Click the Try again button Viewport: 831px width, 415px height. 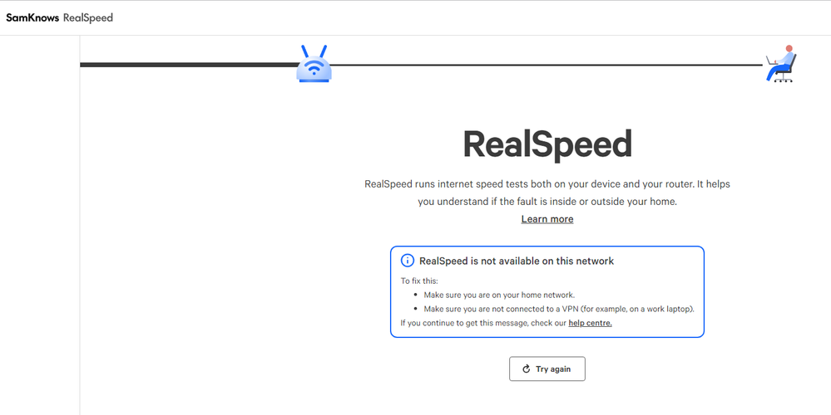(x=547, y=369)
